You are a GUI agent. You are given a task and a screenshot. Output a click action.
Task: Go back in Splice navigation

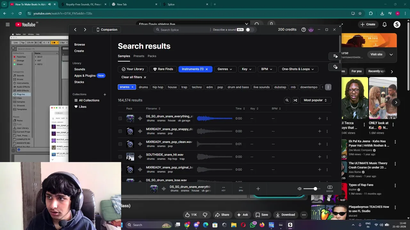pyautogui.click(x=75, y=30)
